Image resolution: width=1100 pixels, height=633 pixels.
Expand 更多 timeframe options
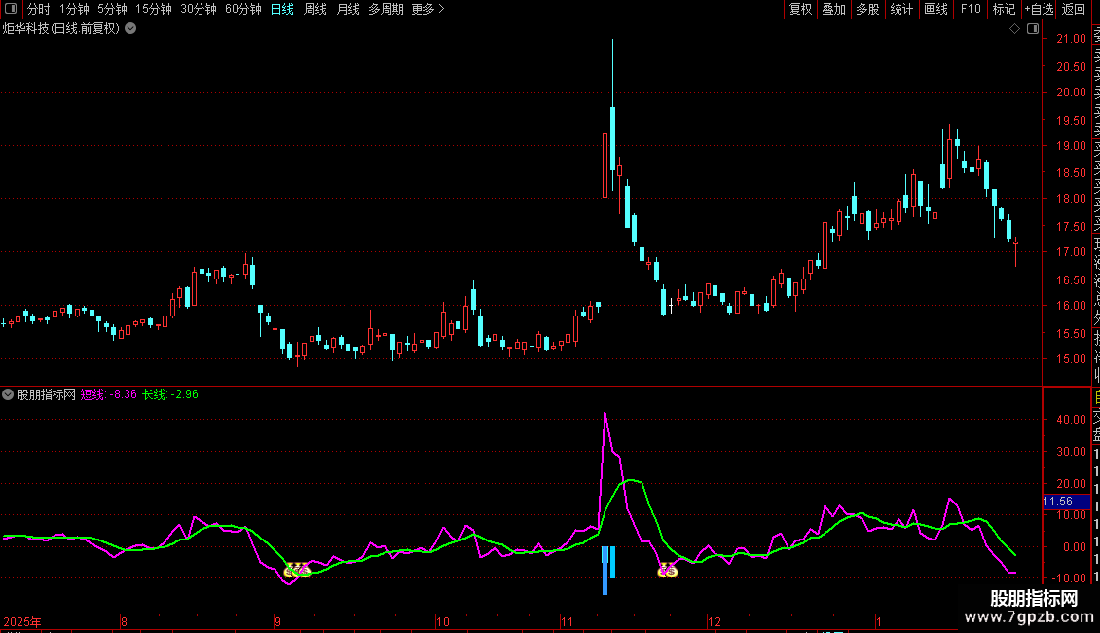coord(427,10)
